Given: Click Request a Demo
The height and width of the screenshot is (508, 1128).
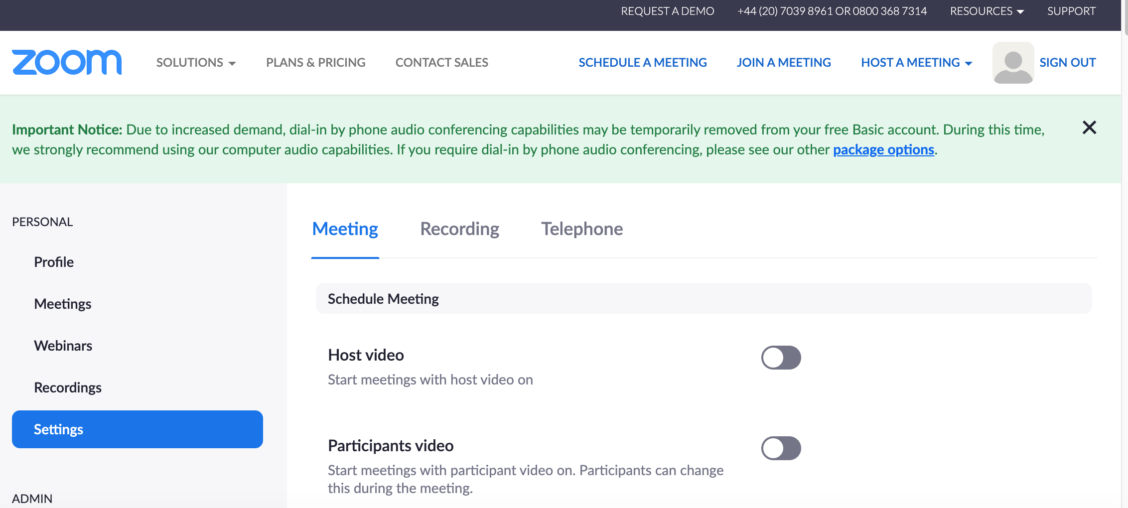Looking at the screenshot, I should pyautogui.click(x=667, y=11).
